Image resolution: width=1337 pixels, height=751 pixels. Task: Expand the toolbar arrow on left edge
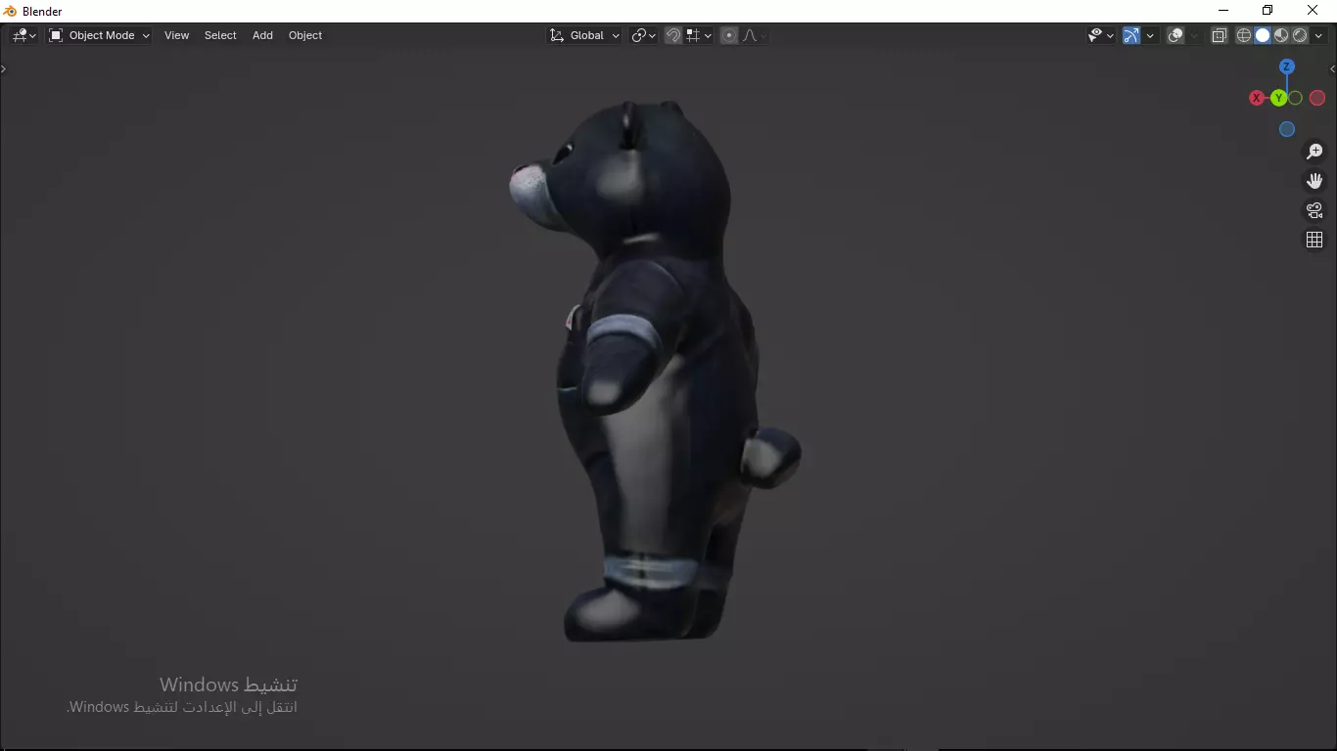(3, 68)
